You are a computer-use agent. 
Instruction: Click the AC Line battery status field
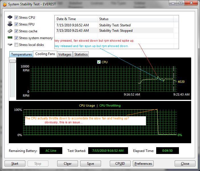pyautogui.click(x=51, y=151)
